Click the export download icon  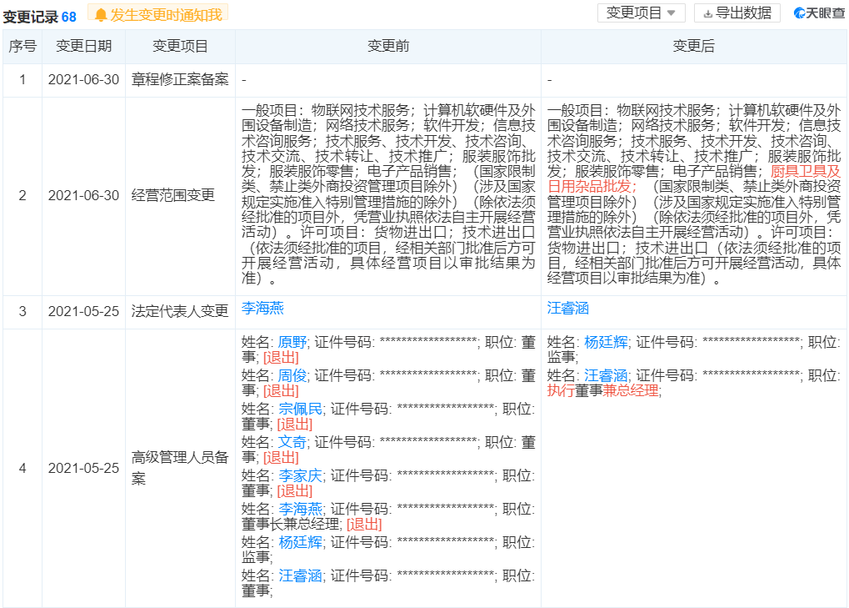pyautogui.click(x=707, y=13)
